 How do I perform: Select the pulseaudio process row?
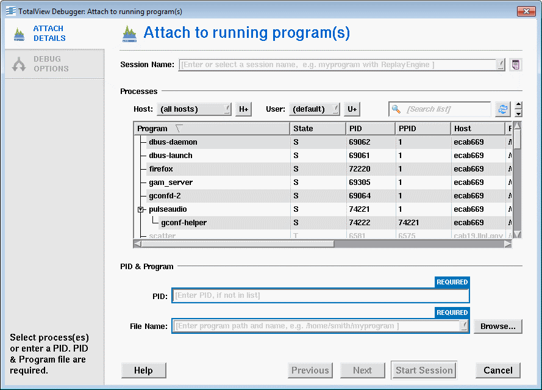coord(323,209)
